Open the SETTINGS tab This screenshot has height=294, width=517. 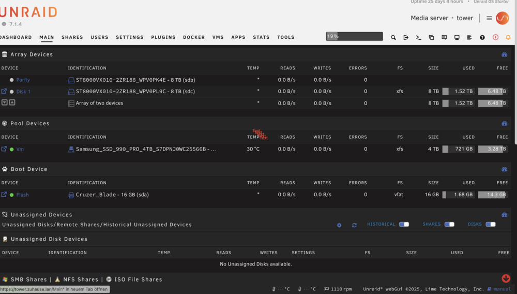[x=130, y=37]
